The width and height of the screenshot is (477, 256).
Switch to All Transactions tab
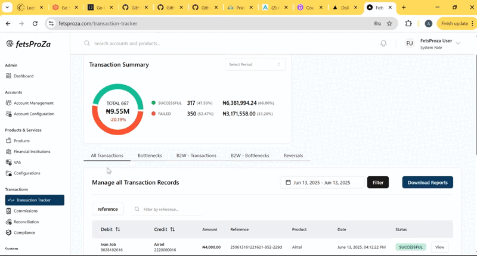(107, 155)
